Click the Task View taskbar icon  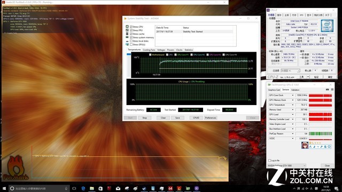(74, 188)
